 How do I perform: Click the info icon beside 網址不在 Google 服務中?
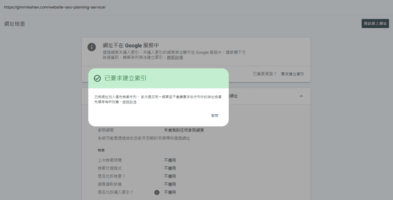[x=91, y=47]
